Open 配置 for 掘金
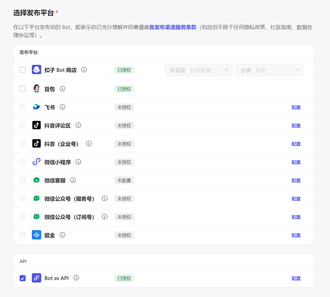The width and height of the screenshot is (330, 297). click(296, 235)
